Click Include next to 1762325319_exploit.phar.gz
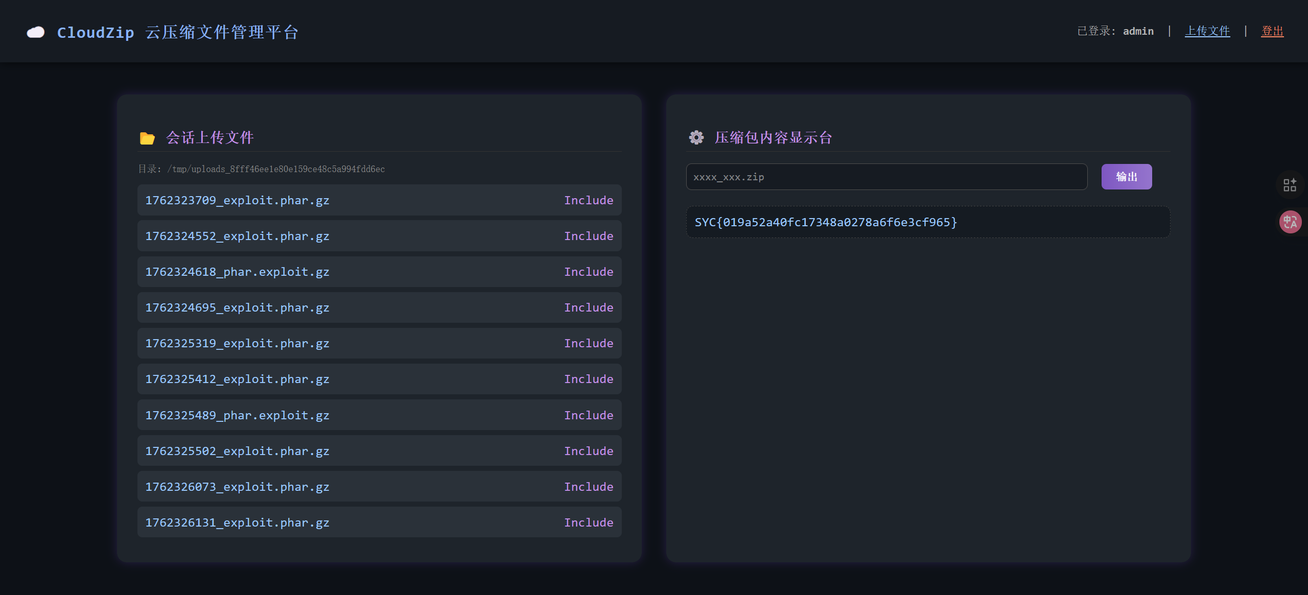 [588, 343]
